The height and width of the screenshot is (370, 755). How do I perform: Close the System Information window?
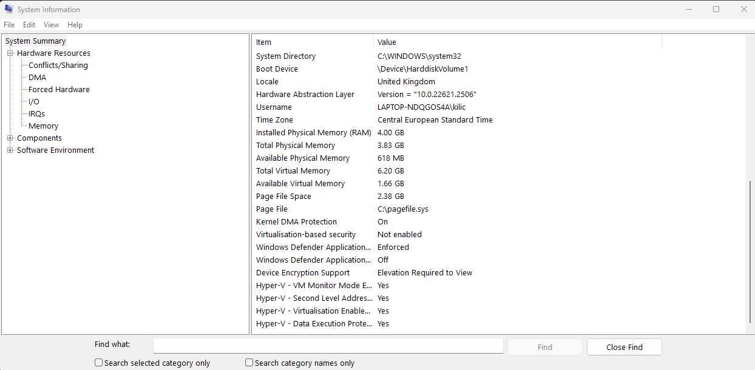(x=744, y=9)
